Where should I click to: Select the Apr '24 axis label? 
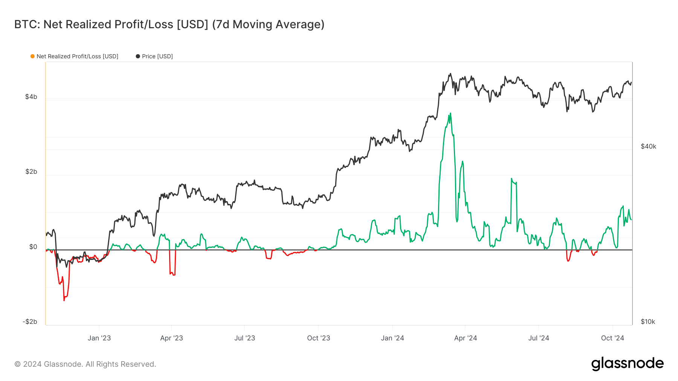465,338
